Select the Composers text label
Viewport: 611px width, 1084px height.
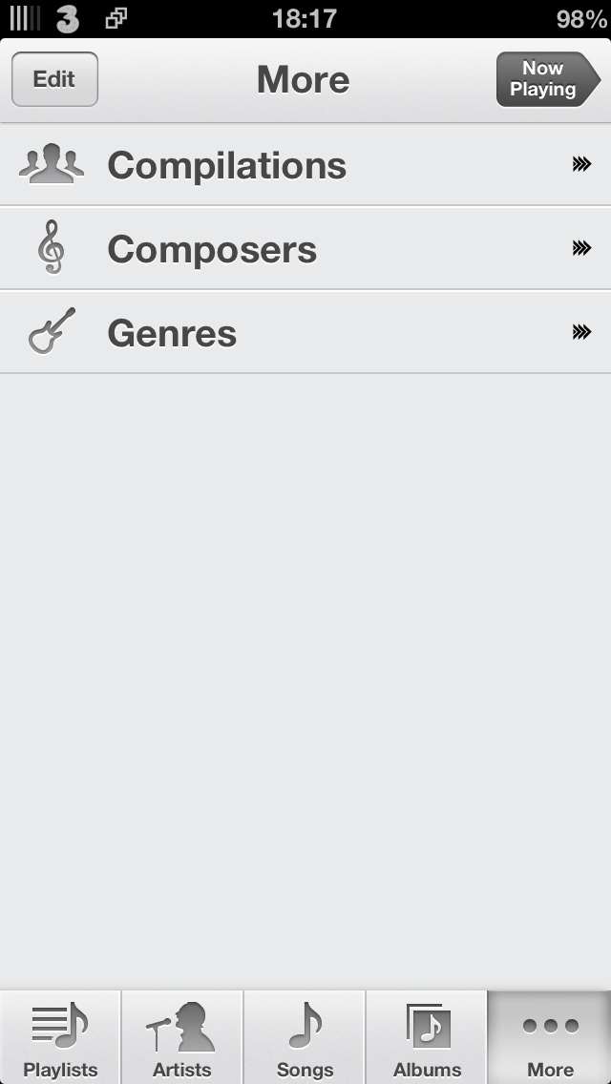212,249
